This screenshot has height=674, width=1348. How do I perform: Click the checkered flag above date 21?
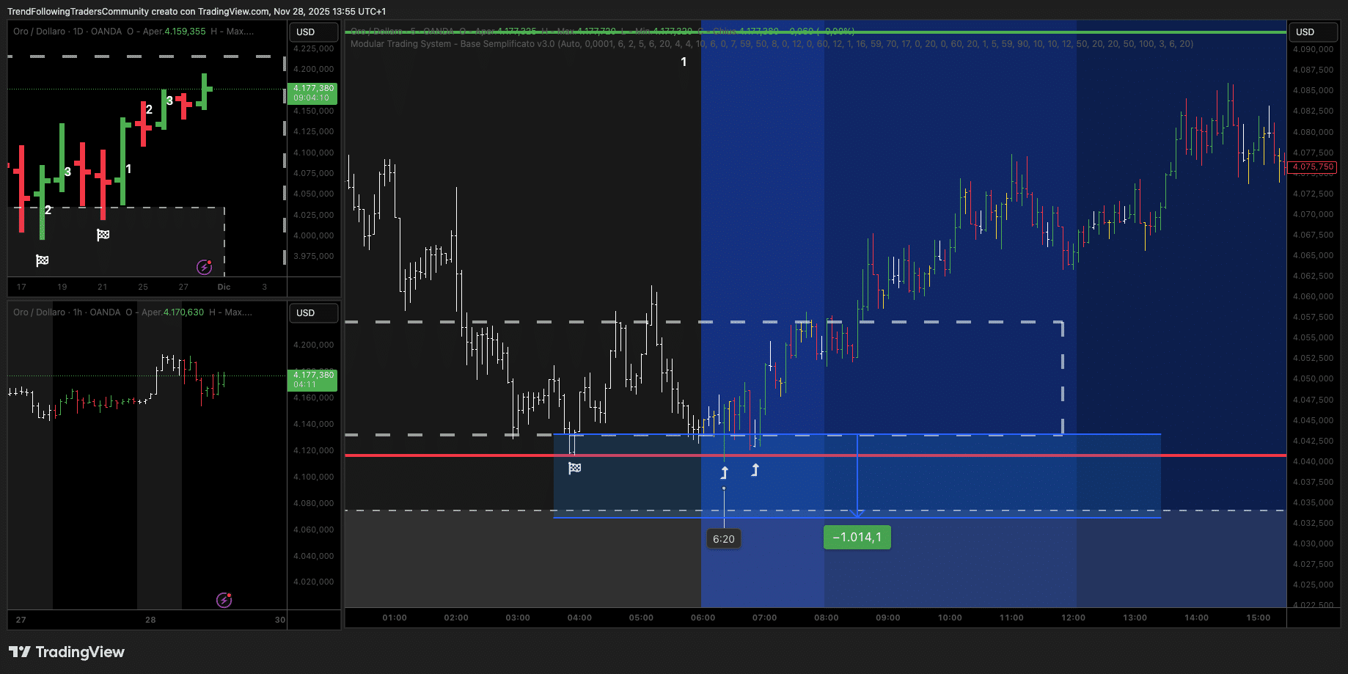[x=103, y=235]
